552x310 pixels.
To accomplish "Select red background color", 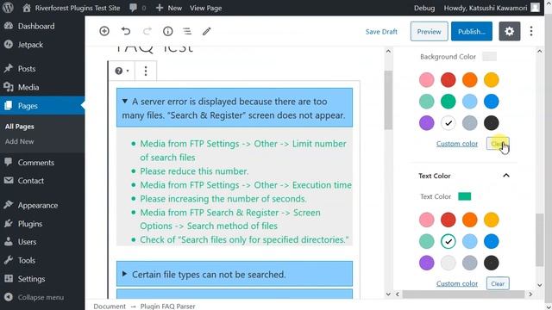I will [x=448, y=80].
